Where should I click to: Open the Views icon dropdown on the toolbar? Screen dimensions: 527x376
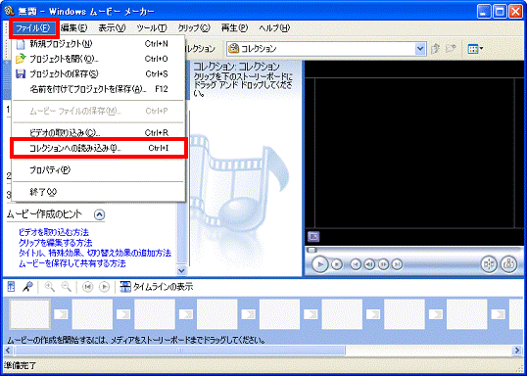(x=475, y=49)
